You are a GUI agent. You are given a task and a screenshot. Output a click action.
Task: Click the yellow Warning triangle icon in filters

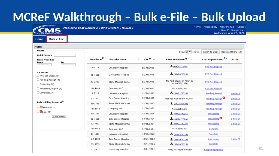(41, 107)
